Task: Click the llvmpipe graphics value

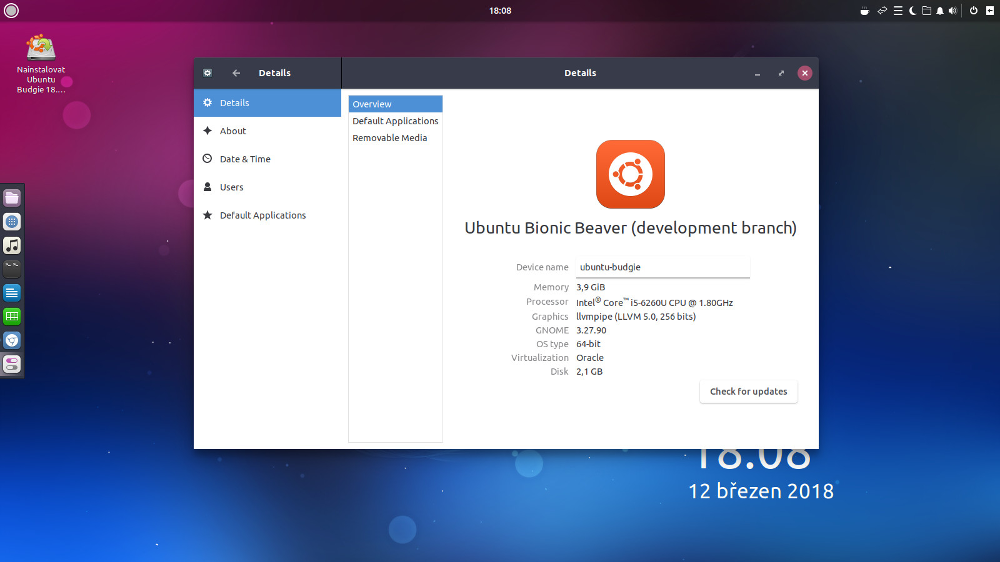Action: click(x=636, y=317)
